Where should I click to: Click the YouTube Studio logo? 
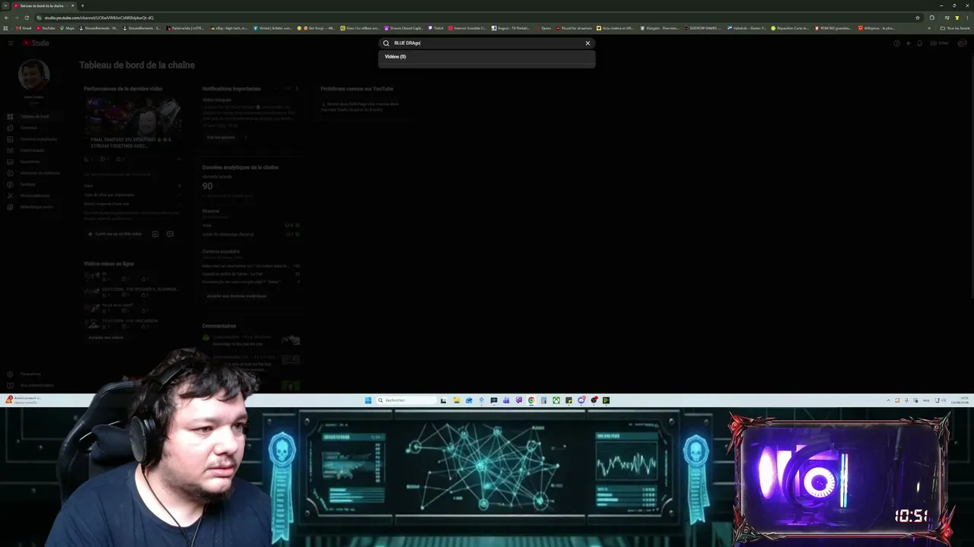36,43
